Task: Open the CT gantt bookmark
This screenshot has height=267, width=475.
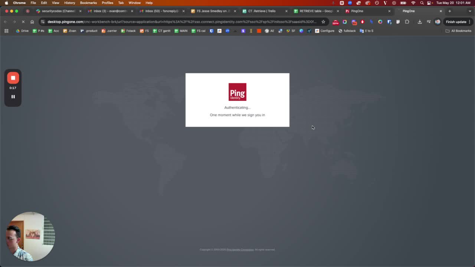Action: click(161, 31)
